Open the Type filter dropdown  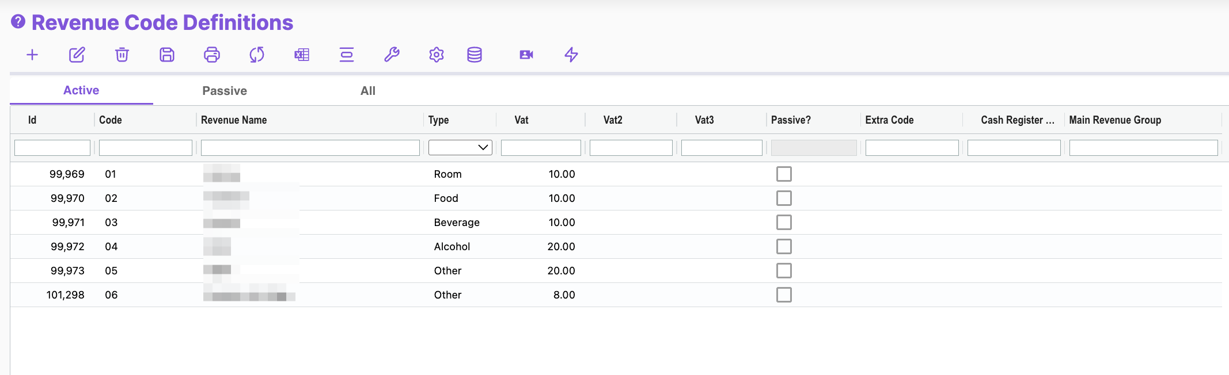tap(460, 148)
